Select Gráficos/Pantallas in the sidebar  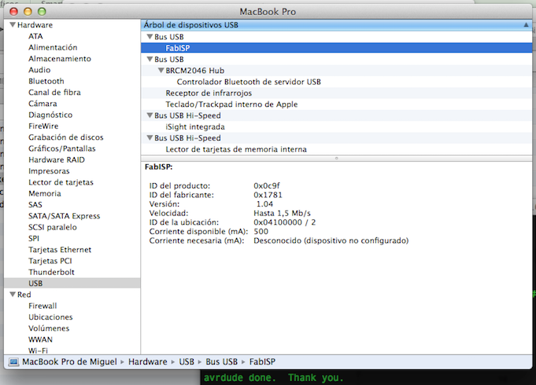(62, 148)
